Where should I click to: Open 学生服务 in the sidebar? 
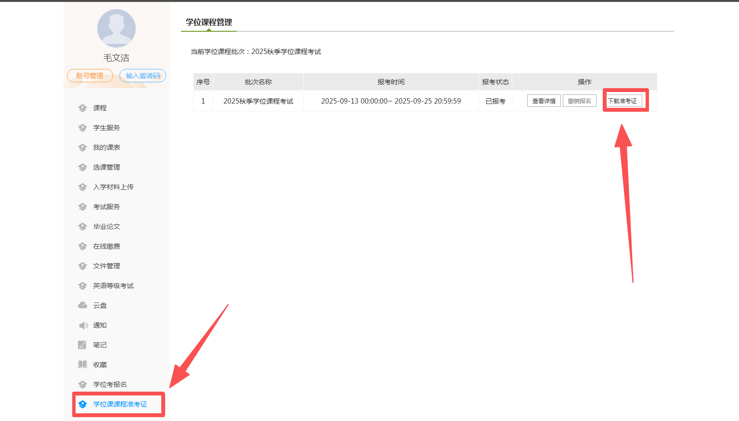[x=106, y=128]
